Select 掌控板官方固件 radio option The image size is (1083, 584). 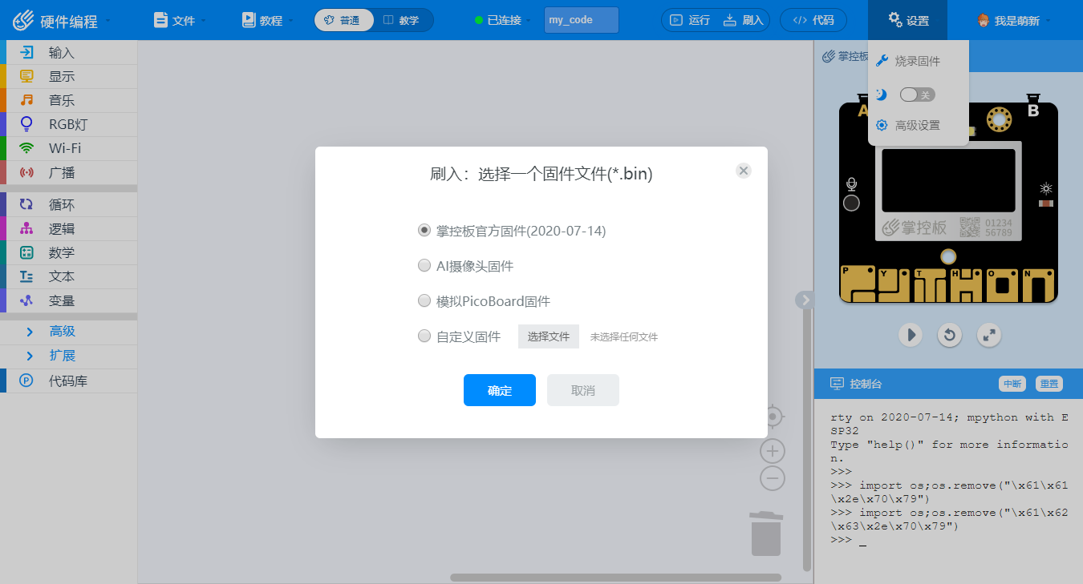click(424, 230)
